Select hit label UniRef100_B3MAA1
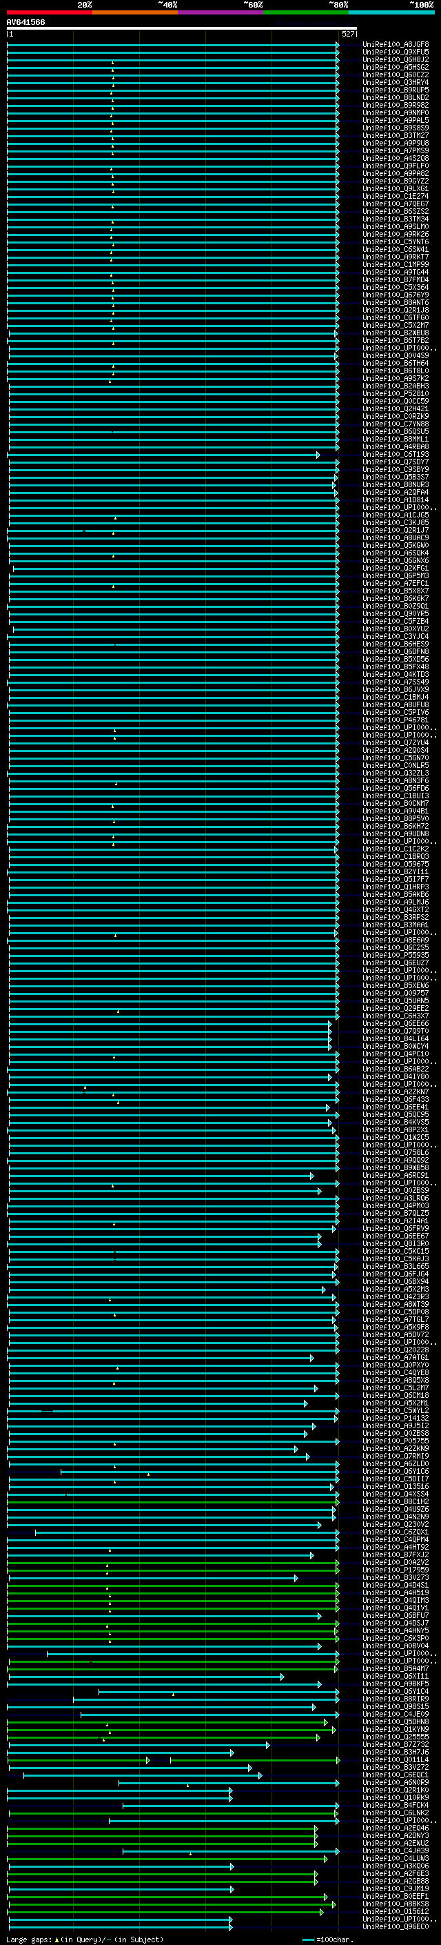 point(396,925)
